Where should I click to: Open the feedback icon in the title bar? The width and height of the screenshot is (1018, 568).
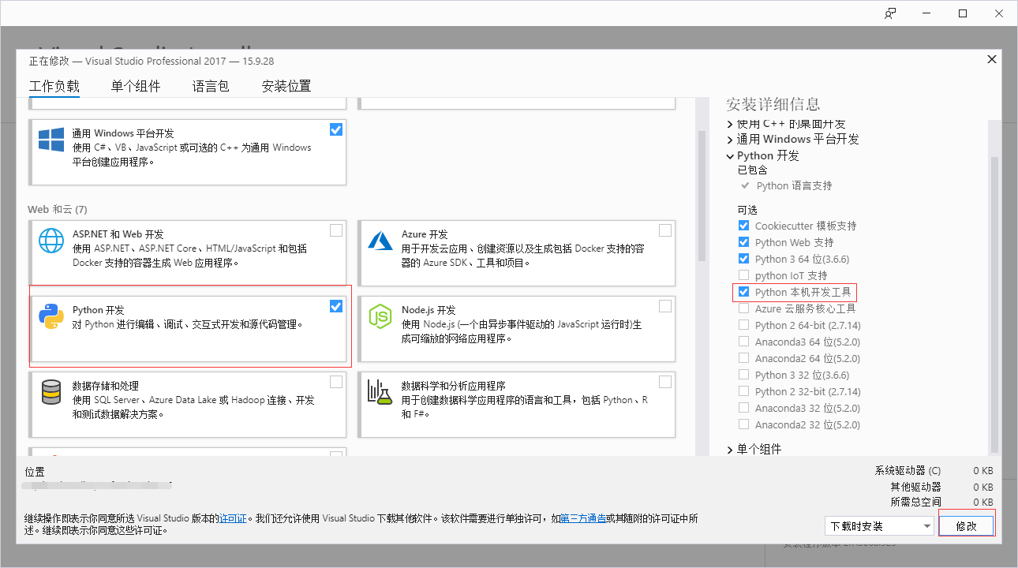pyautogui.click(x=890, y=13)
